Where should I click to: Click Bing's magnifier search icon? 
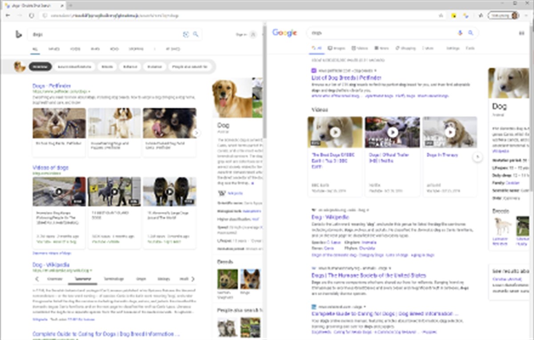(195, 34)
